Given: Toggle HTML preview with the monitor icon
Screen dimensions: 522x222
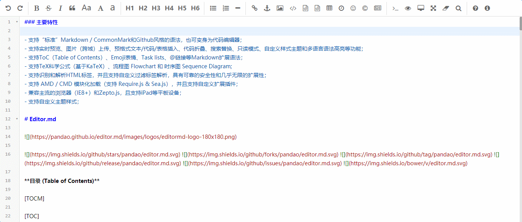Looking at the screenshot, I should (420, 8).
